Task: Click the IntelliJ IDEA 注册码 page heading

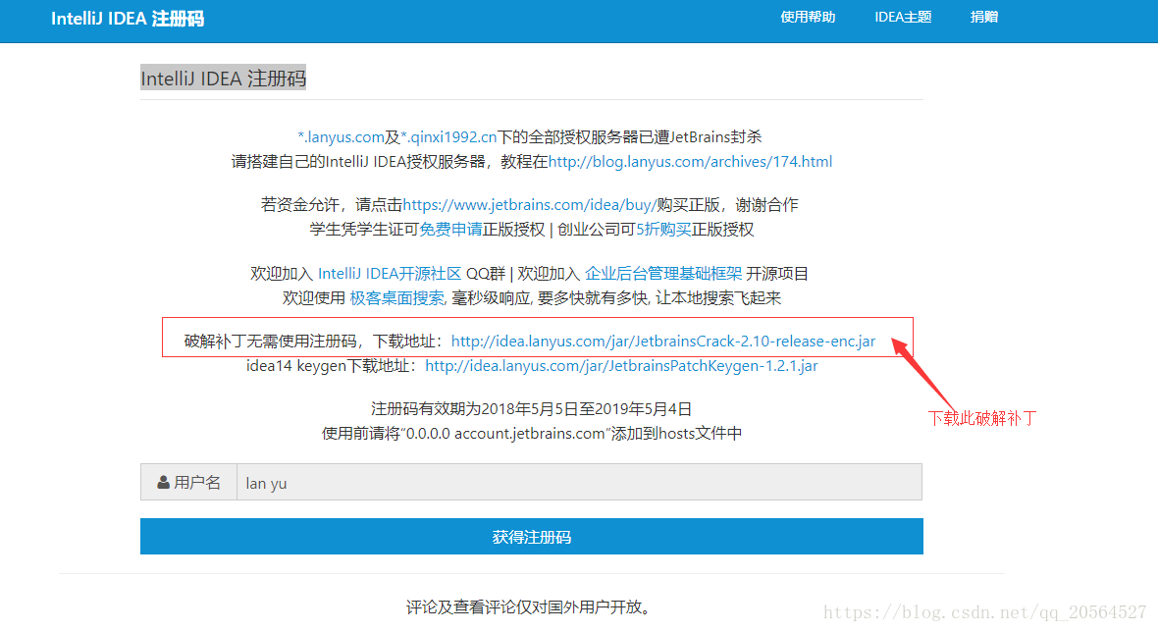Action: pyautogui.click(x=223, y=79)
